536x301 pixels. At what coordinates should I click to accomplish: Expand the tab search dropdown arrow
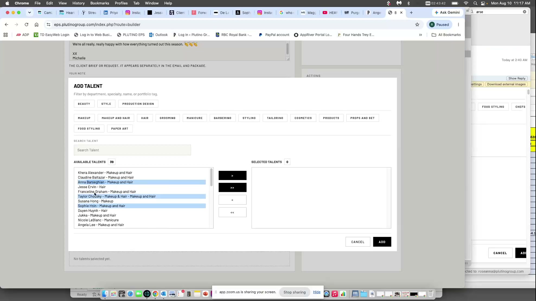30,12
